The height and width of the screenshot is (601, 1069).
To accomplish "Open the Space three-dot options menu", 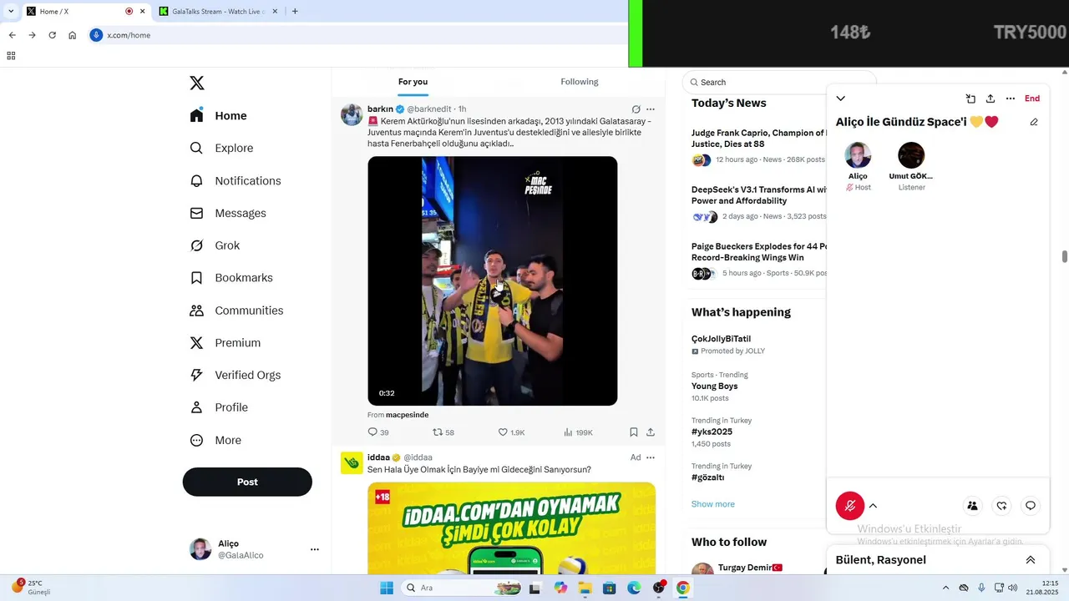I will point(1011,98).
